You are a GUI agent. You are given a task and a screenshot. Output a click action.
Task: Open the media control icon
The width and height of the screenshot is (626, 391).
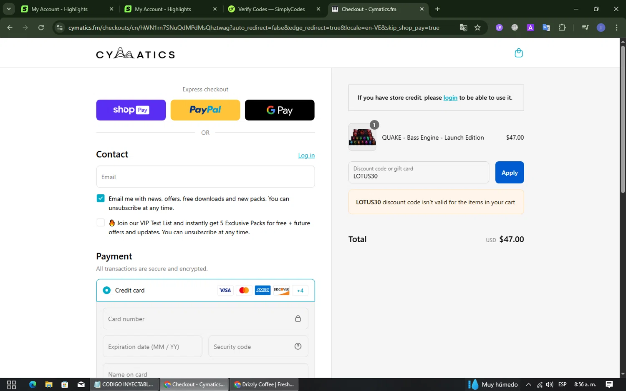585,28
